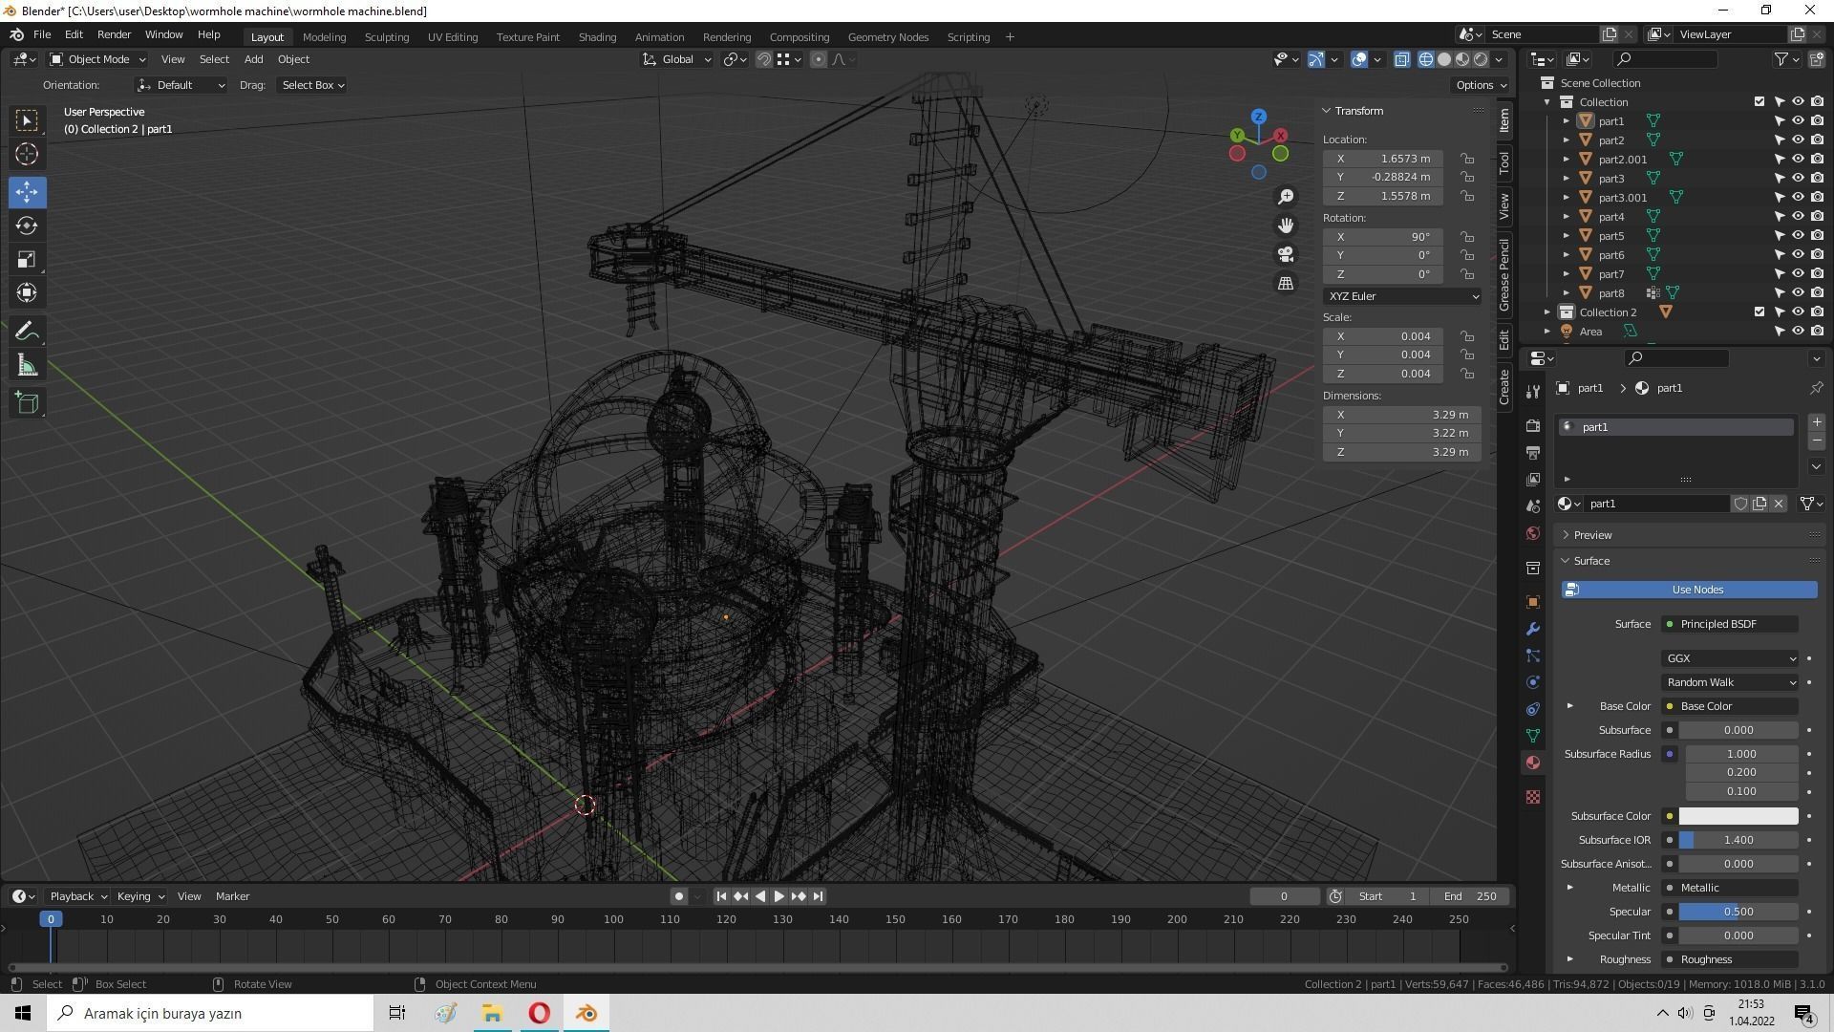1834x1032 pixels.
Task: Open Global orientation dropdown
Action: tap(677, 59)
